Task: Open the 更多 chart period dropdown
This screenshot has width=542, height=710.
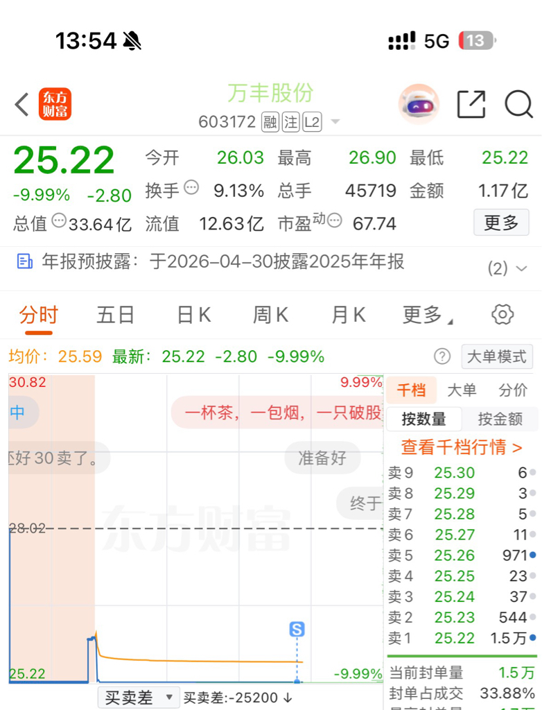Action: click(427, 315)
